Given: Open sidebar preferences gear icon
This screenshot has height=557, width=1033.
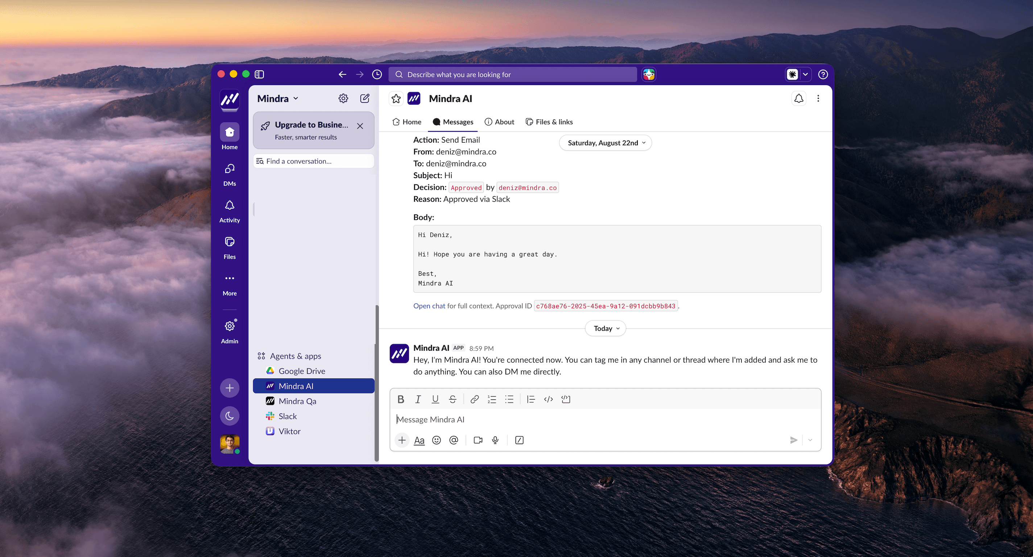Looking at the screenshot, I should (x=343, y=99).
